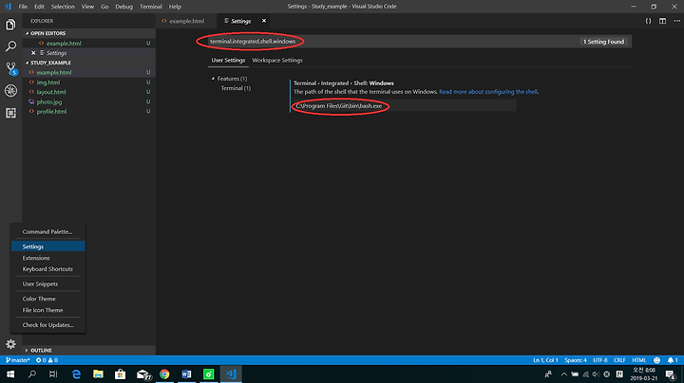Select the User Settings tab

228,60
